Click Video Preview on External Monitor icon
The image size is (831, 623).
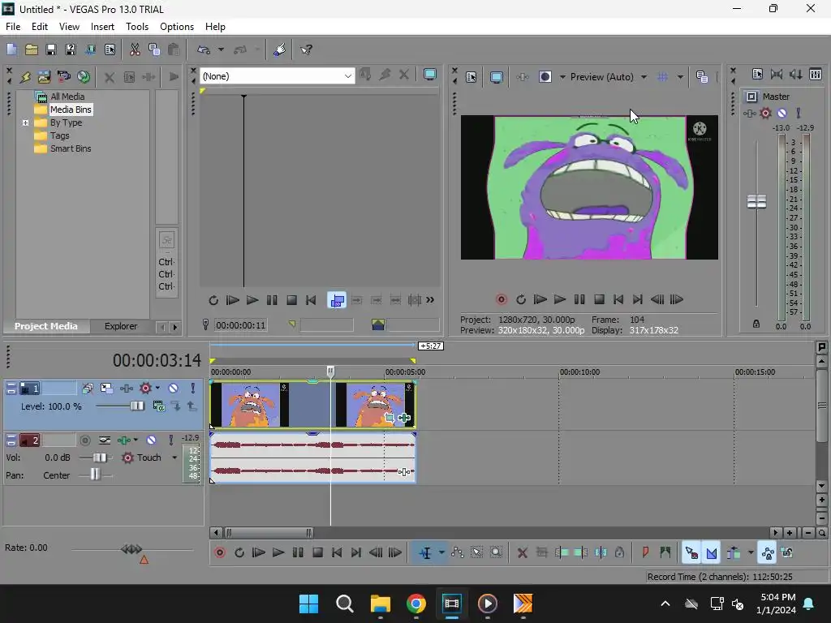tap(496, 77)
